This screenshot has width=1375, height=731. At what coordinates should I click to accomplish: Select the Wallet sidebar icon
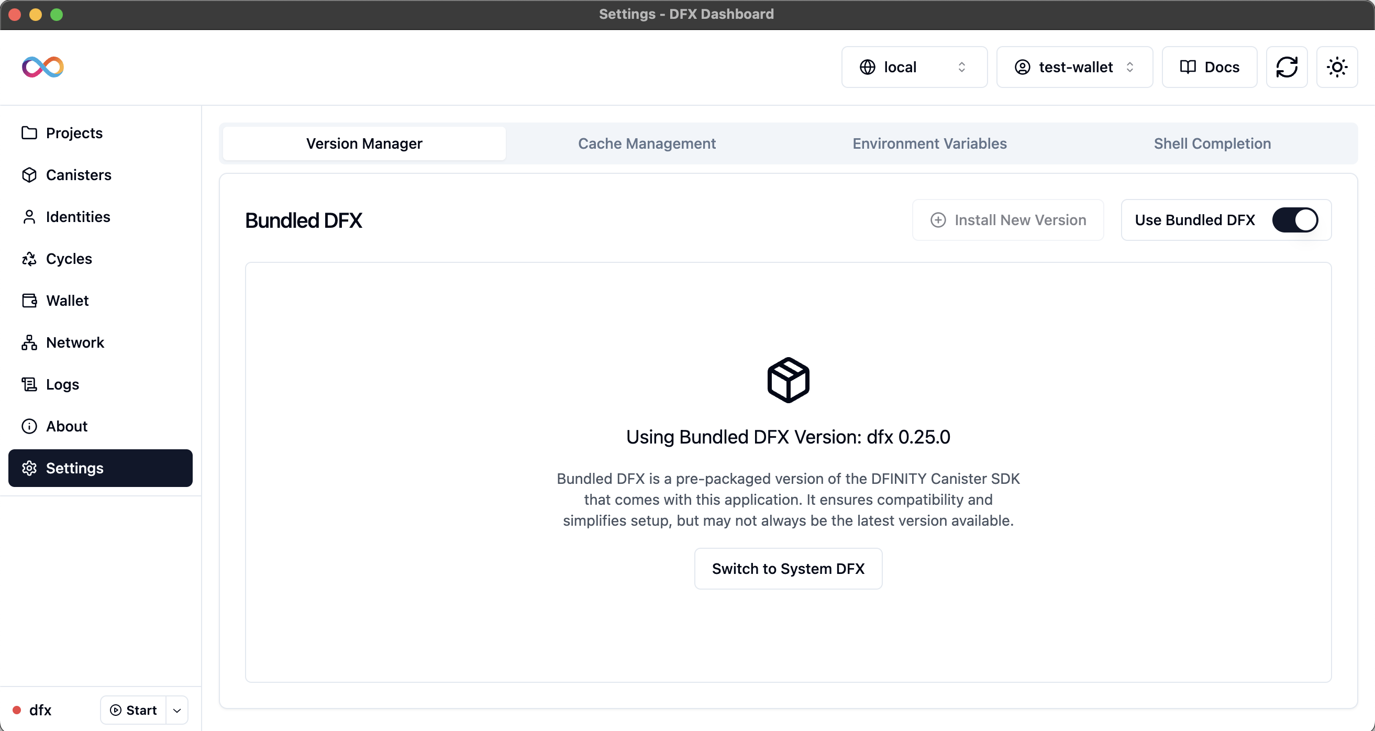(x=29, y=300)
